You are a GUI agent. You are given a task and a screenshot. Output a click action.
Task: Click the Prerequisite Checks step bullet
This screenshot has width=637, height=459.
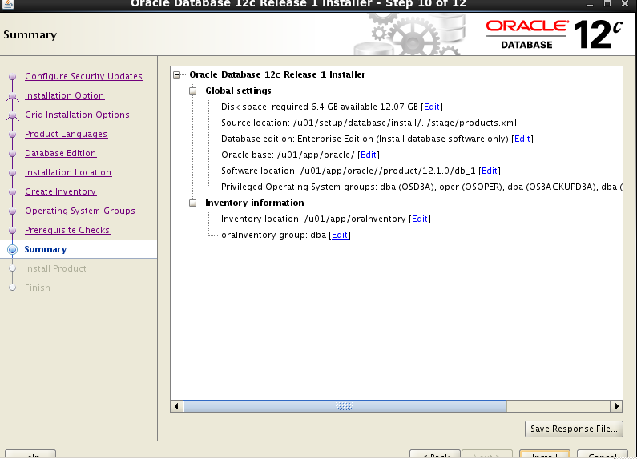tap(13, 231)
